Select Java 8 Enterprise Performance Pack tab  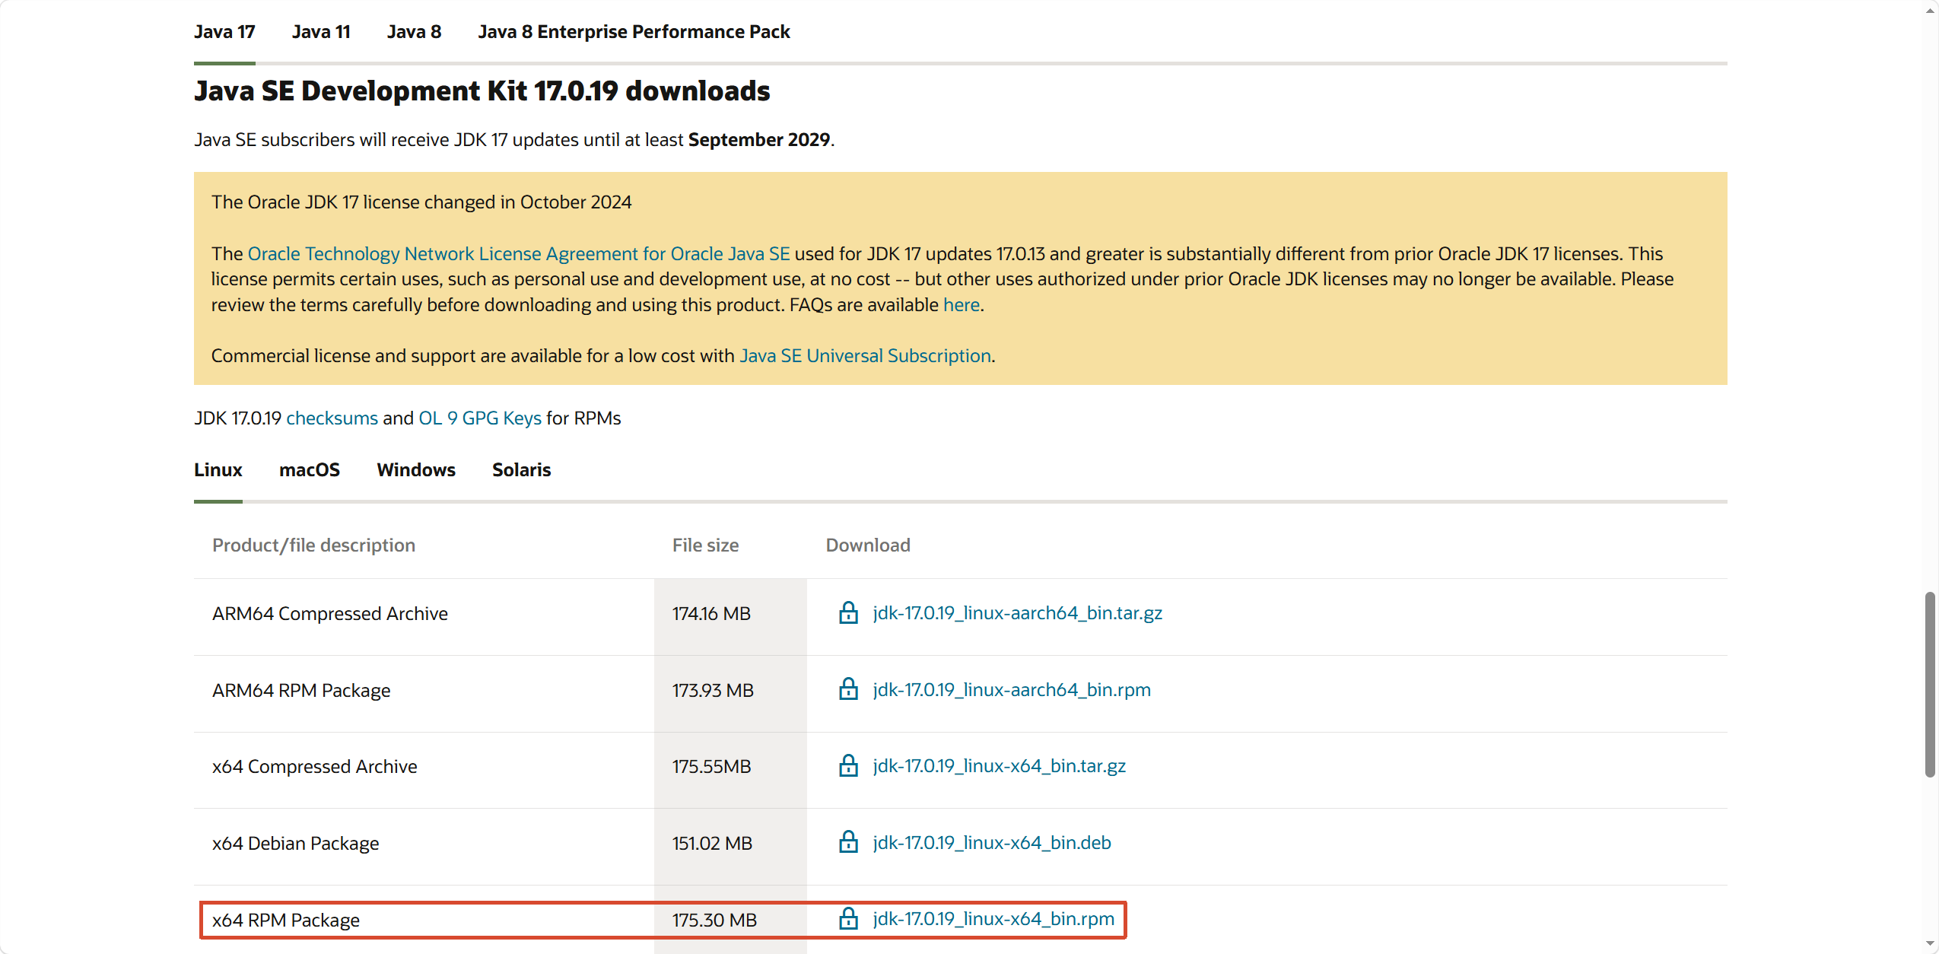coord(634,32)
